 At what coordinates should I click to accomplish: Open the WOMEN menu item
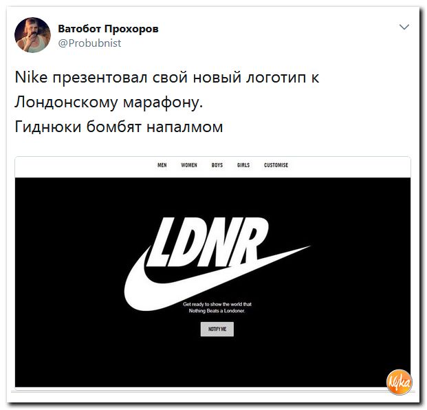[x=189, y=165]
